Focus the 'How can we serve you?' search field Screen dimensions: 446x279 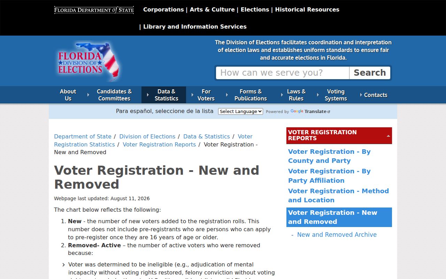click(x=283, y=73)
